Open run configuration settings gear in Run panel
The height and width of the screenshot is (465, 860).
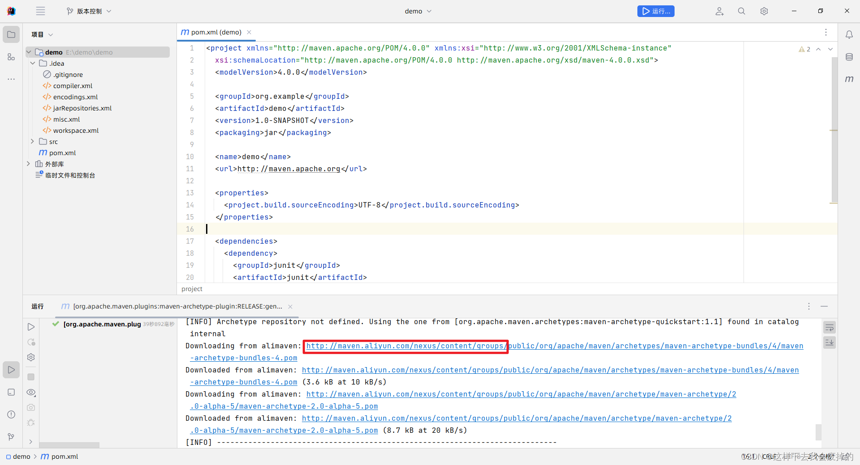31,357
